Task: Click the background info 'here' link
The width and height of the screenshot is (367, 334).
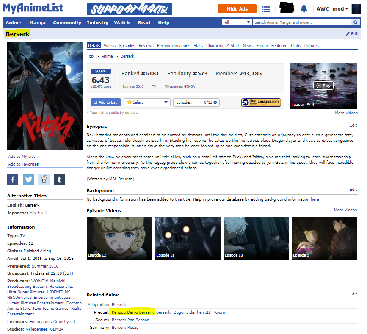Action: coord(315,199)
